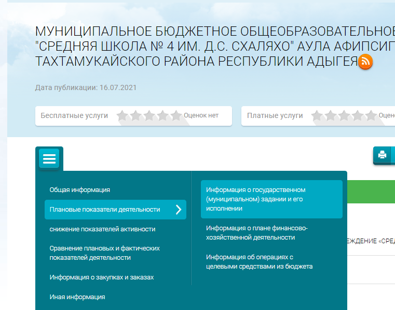
Task: Rate Платные услуги with fifth star
Action: 371,115
